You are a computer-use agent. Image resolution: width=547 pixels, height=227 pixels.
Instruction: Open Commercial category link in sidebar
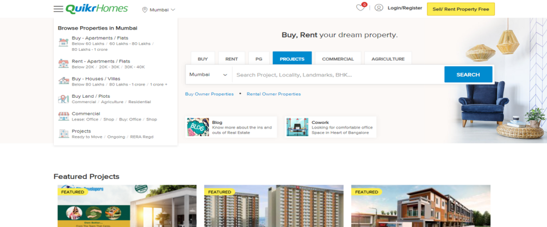(86, 114)
